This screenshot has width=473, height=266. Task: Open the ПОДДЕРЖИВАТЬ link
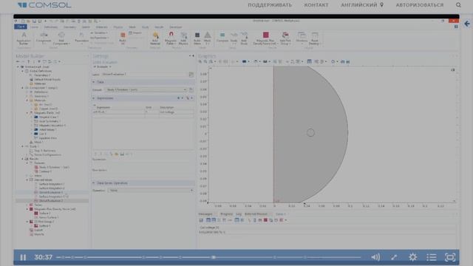(270, 5)
